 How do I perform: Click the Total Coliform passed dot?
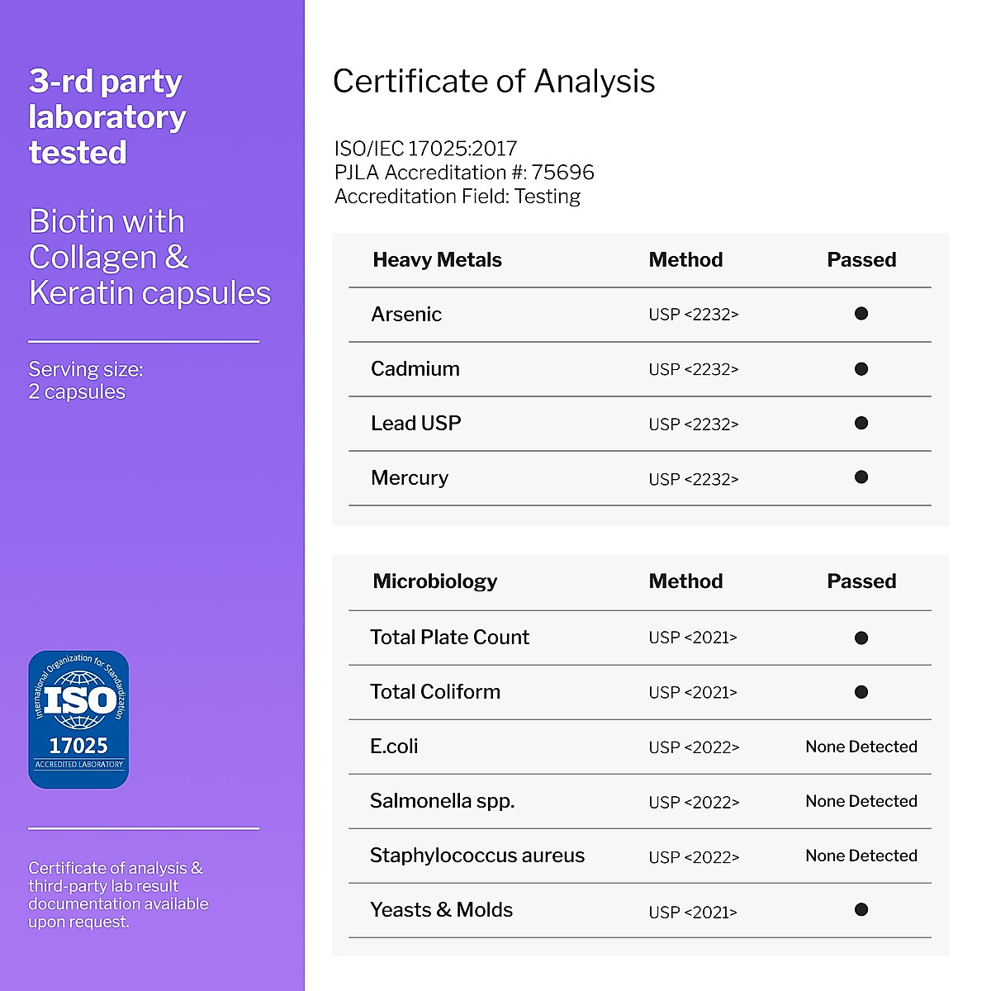pyautogui.click(x=861, y=692)
